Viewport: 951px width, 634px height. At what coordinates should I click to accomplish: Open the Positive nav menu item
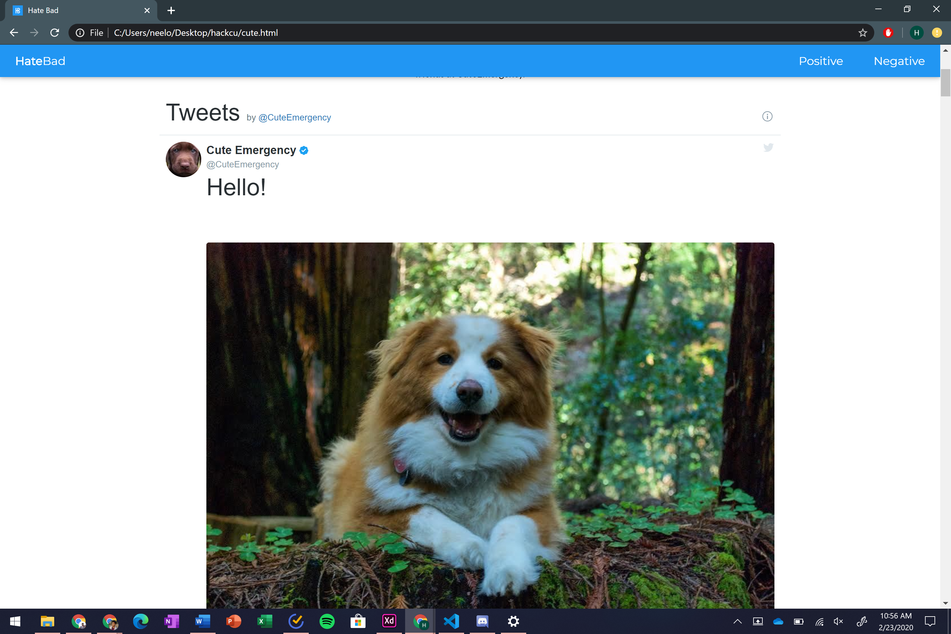[x=820, y=61]
